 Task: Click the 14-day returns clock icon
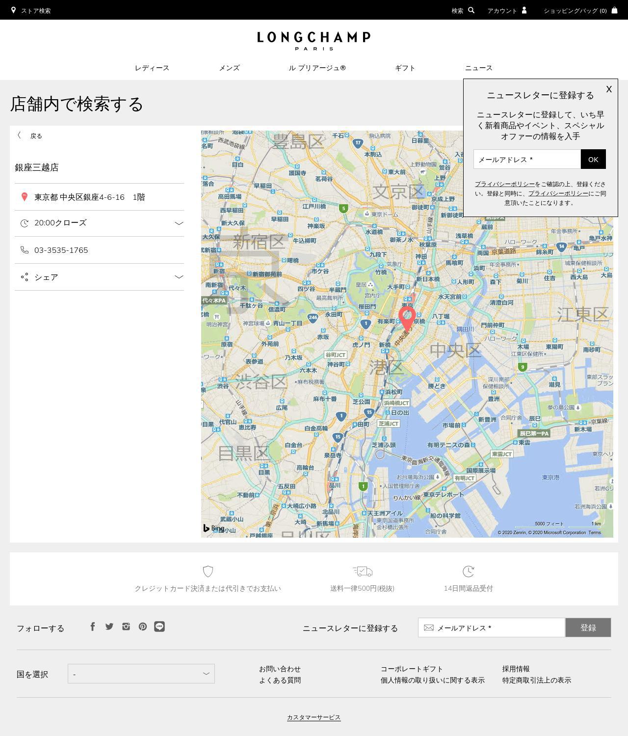[x=469, y=571]
